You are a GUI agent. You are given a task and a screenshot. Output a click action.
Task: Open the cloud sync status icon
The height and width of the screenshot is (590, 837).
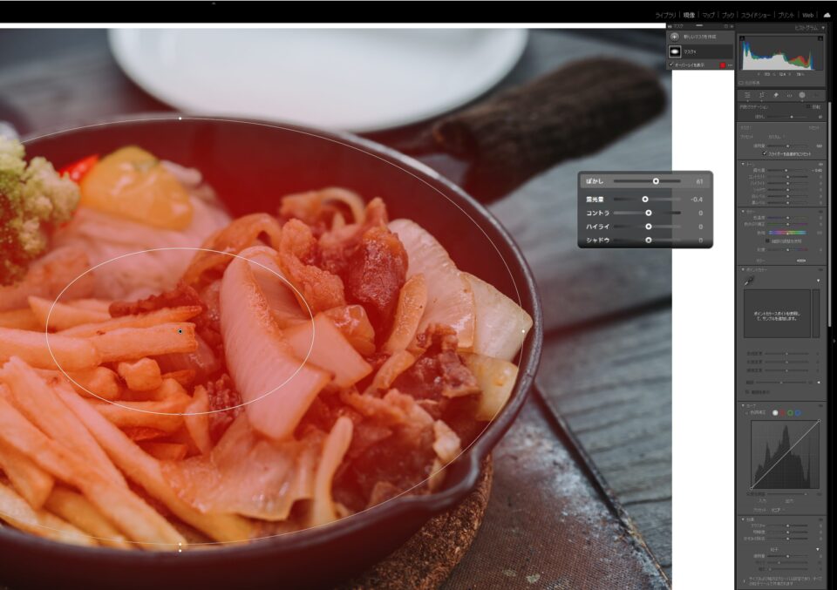[827, 15]
